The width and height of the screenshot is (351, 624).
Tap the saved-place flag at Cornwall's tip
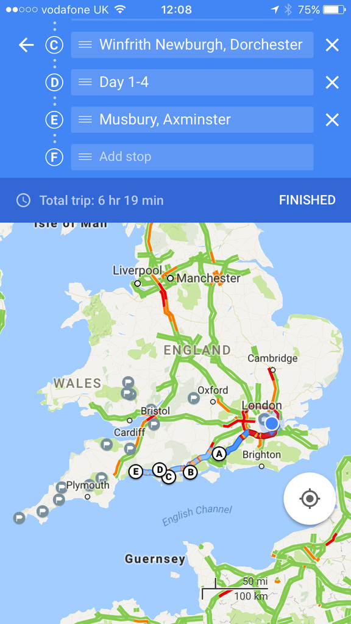[19, 518]
